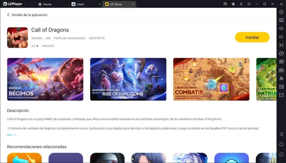Open the operation recorder (A) icon in sidebar
This screenshot has height=163, width=286.
[x=281, y=53]
